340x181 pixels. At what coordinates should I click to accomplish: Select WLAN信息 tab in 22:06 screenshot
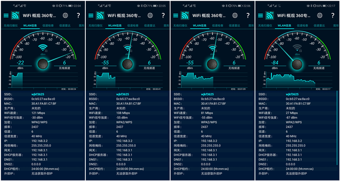(x=200, y=26)
